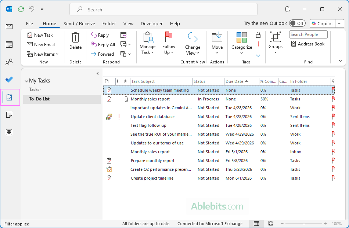Screen dimensions: 349x228
Task: Set Low Importance blue down arrow
Action: pos(258,54)
